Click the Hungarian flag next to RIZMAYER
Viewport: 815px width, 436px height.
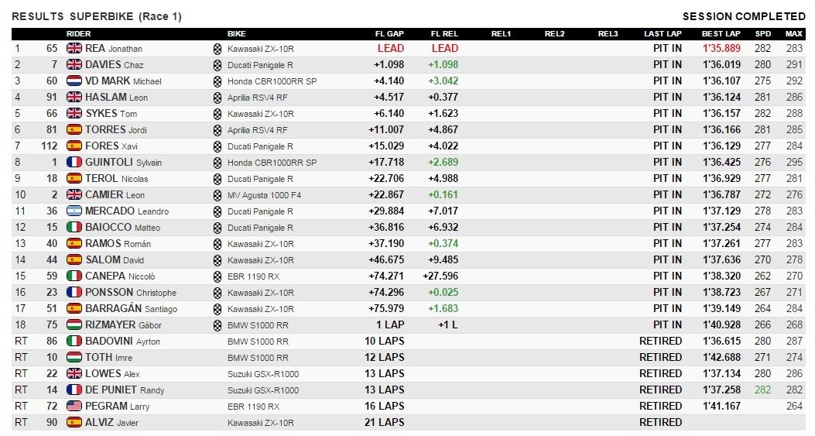(x=74, y=324)
